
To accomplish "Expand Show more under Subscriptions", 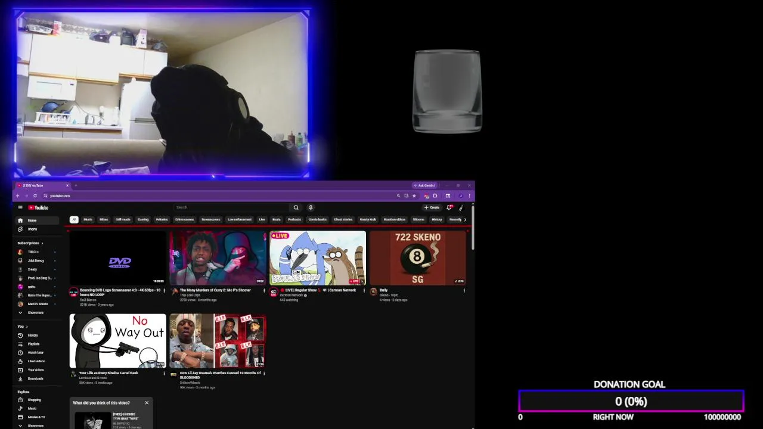I will 37,312.
